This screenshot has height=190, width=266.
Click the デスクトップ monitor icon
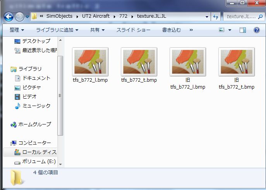pos(17,41)
